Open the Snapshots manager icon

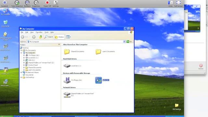pyautogui.click(x=36, y=4)
